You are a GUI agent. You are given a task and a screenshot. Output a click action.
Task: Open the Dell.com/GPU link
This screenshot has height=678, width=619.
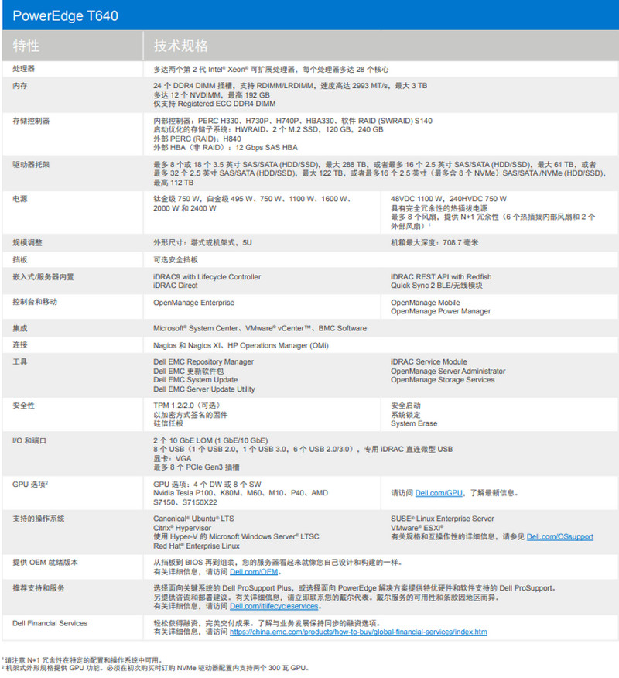[438, 493]
